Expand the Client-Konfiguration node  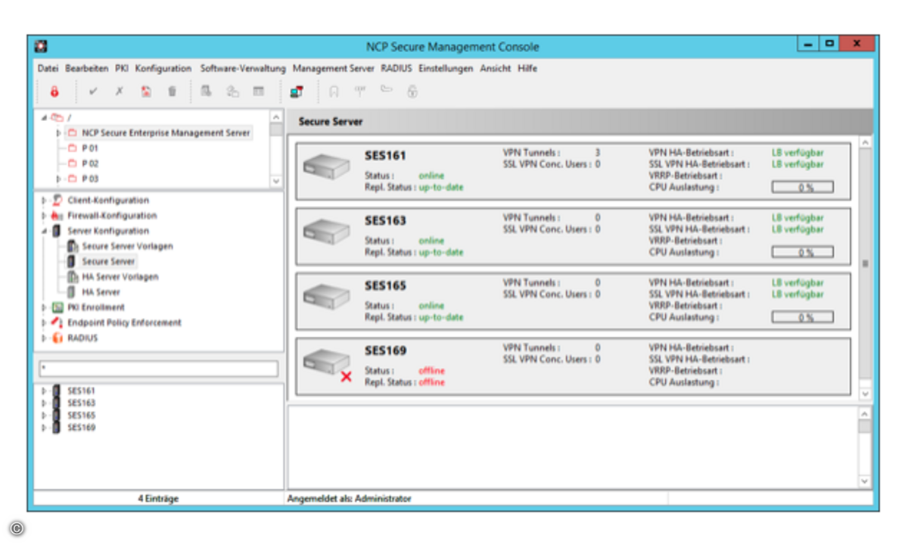tap(45, 201)
